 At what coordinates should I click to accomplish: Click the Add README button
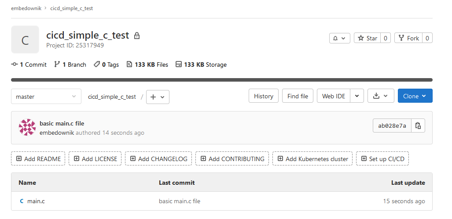[x=38, y=159]
